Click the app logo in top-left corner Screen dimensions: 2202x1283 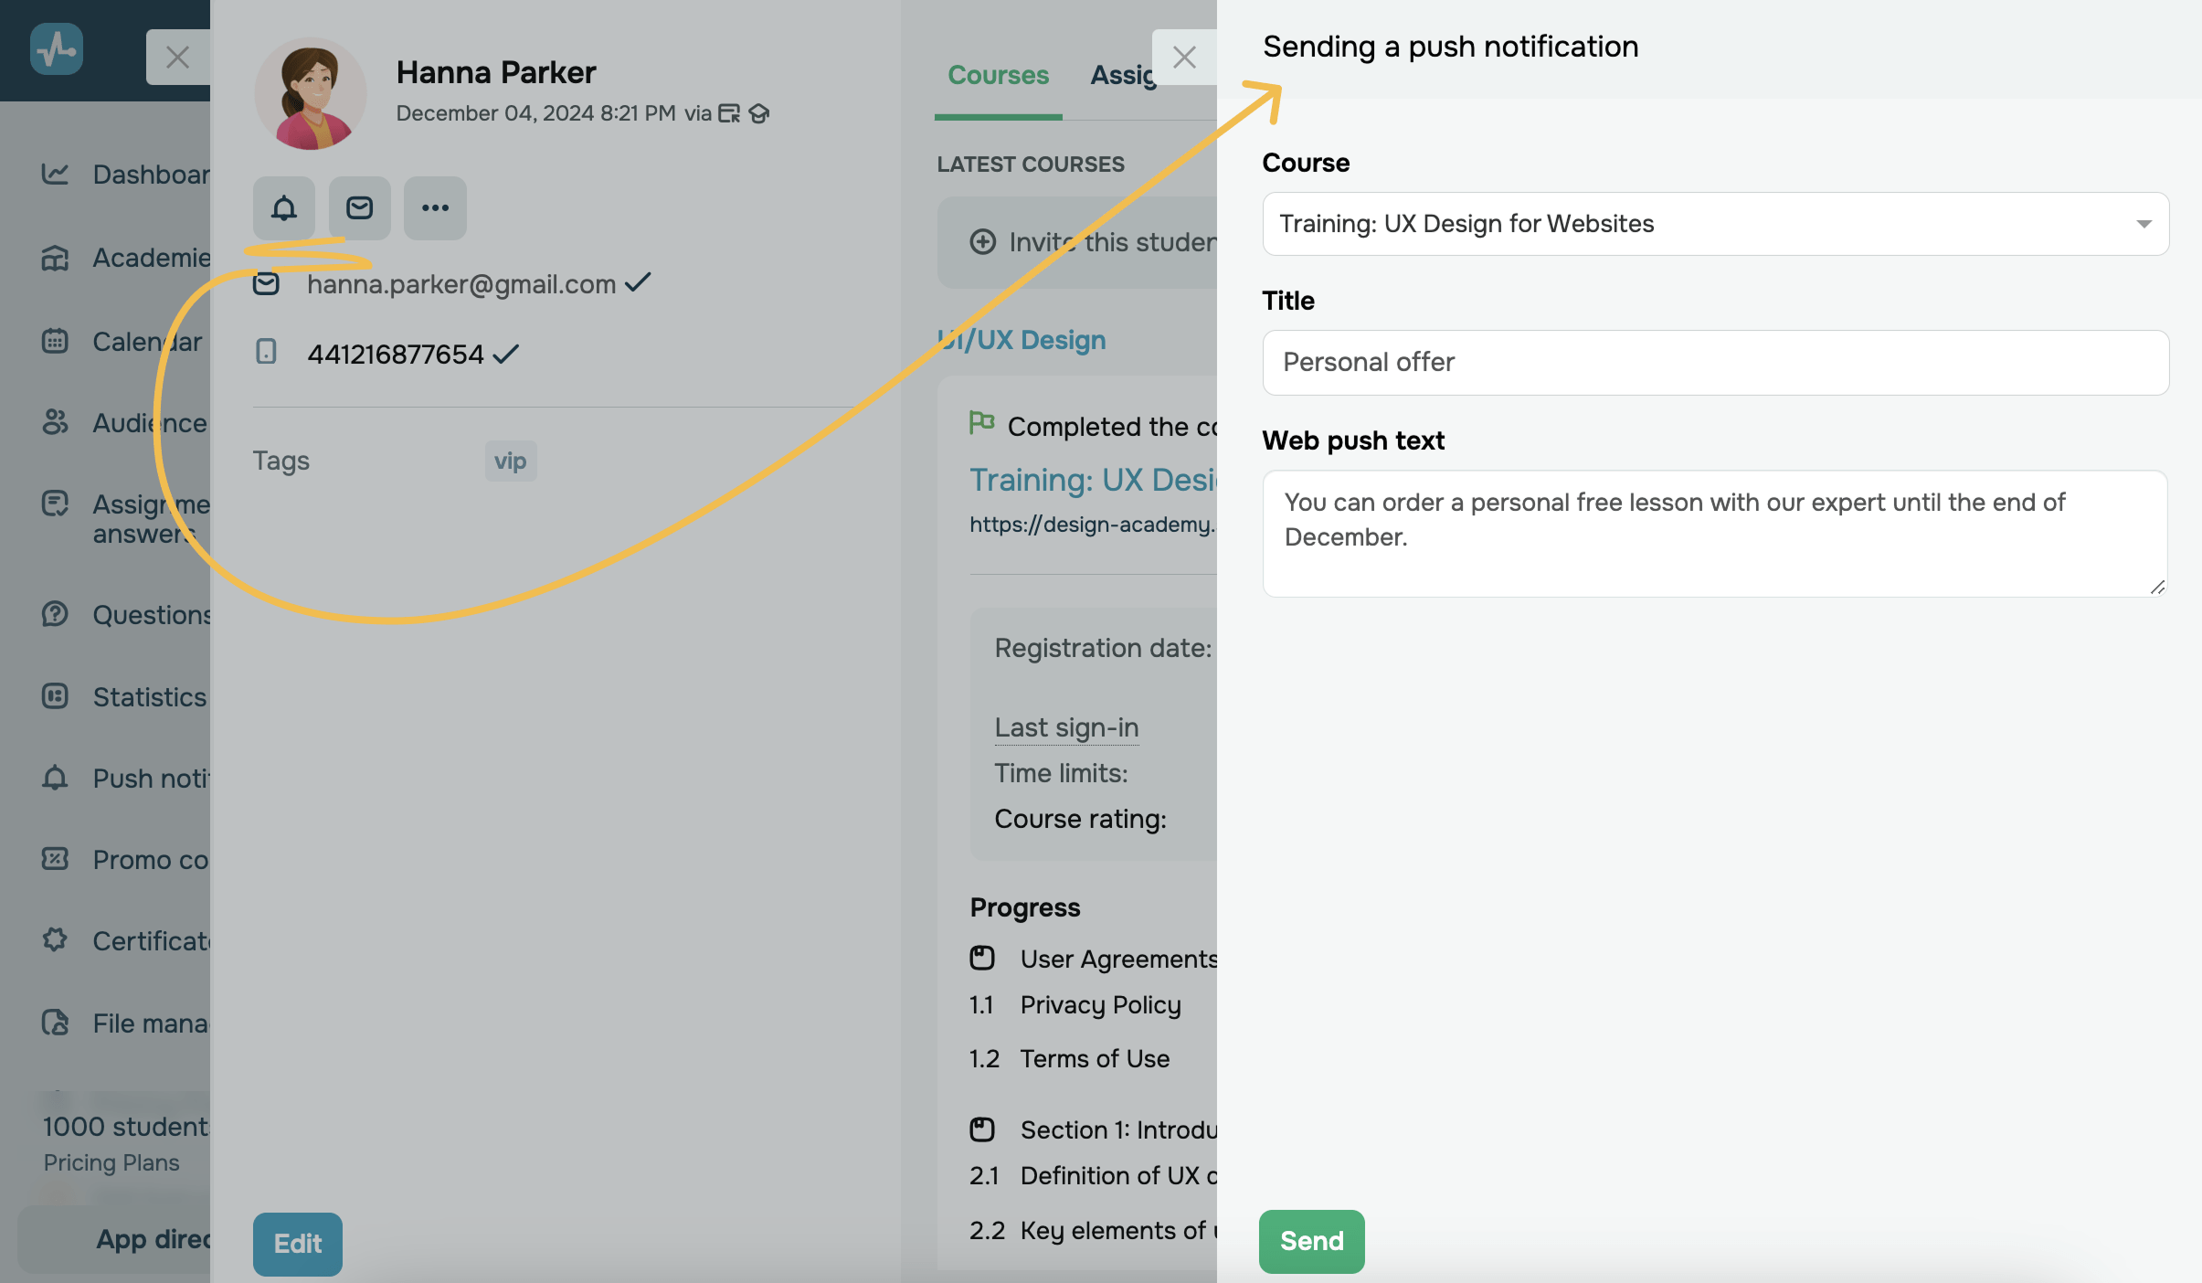click(x=57, y=49)
